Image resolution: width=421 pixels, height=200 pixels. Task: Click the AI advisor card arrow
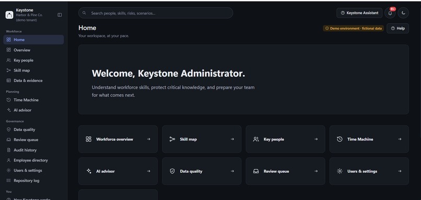tap(148, 171)
